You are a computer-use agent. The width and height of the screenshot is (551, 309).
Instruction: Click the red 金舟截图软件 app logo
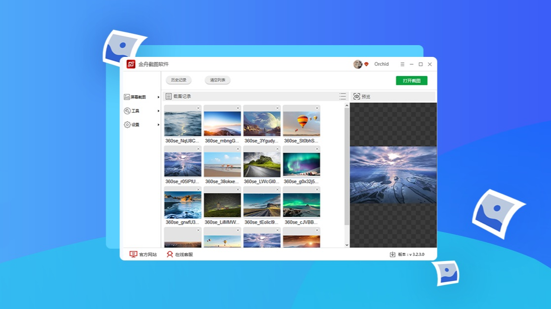131,64
